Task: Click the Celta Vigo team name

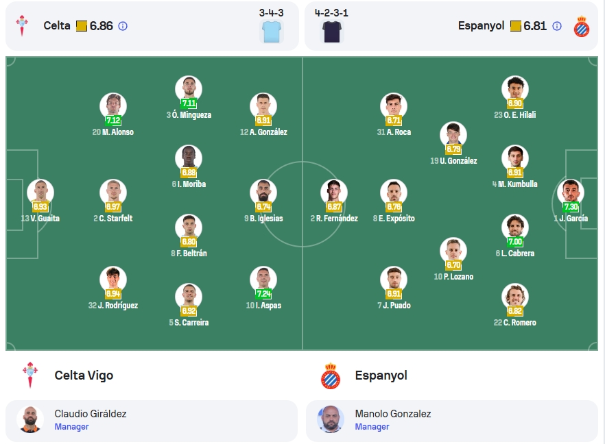Action: [x=84, y=375]
